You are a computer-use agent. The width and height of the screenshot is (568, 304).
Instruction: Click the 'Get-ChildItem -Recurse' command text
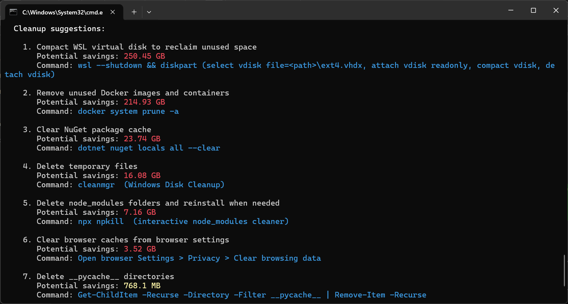coord(128,295)
